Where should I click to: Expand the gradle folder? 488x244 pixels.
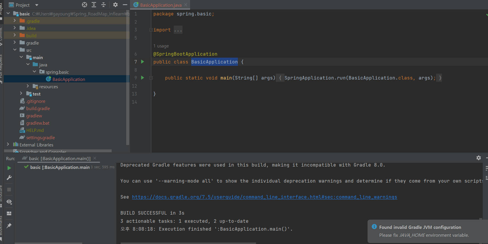click(15, 43)
